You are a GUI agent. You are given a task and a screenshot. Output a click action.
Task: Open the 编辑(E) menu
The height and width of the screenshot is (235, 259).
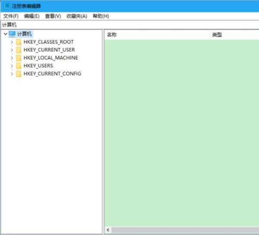[x=32, y=16]
